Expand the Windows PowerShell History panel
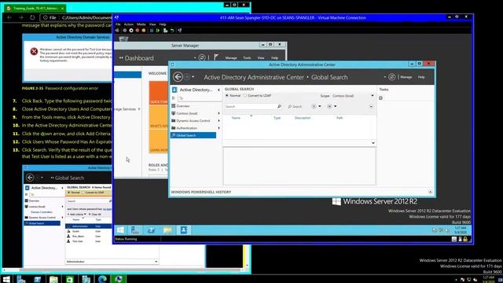Viewport: 503px width, 283px height. coord(430,192)
